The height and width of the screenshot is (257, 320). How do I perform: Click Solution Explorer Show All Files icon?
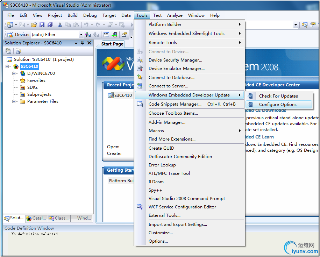pos(19,51)
